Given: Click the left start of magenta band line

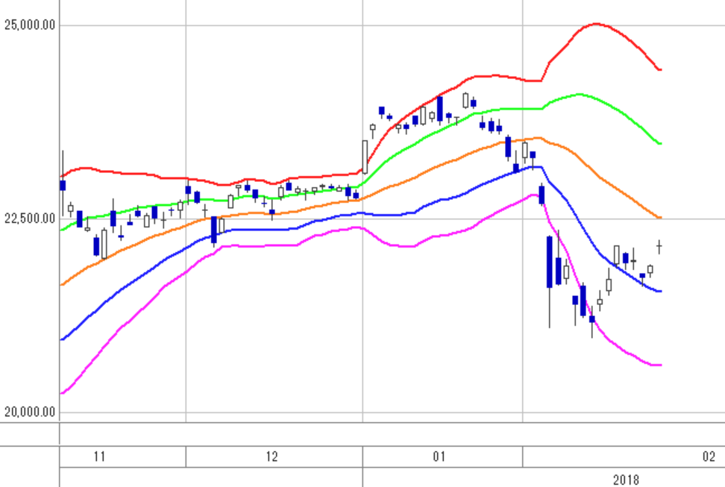Looking at the screenshot, I should [x=63, y=393].
